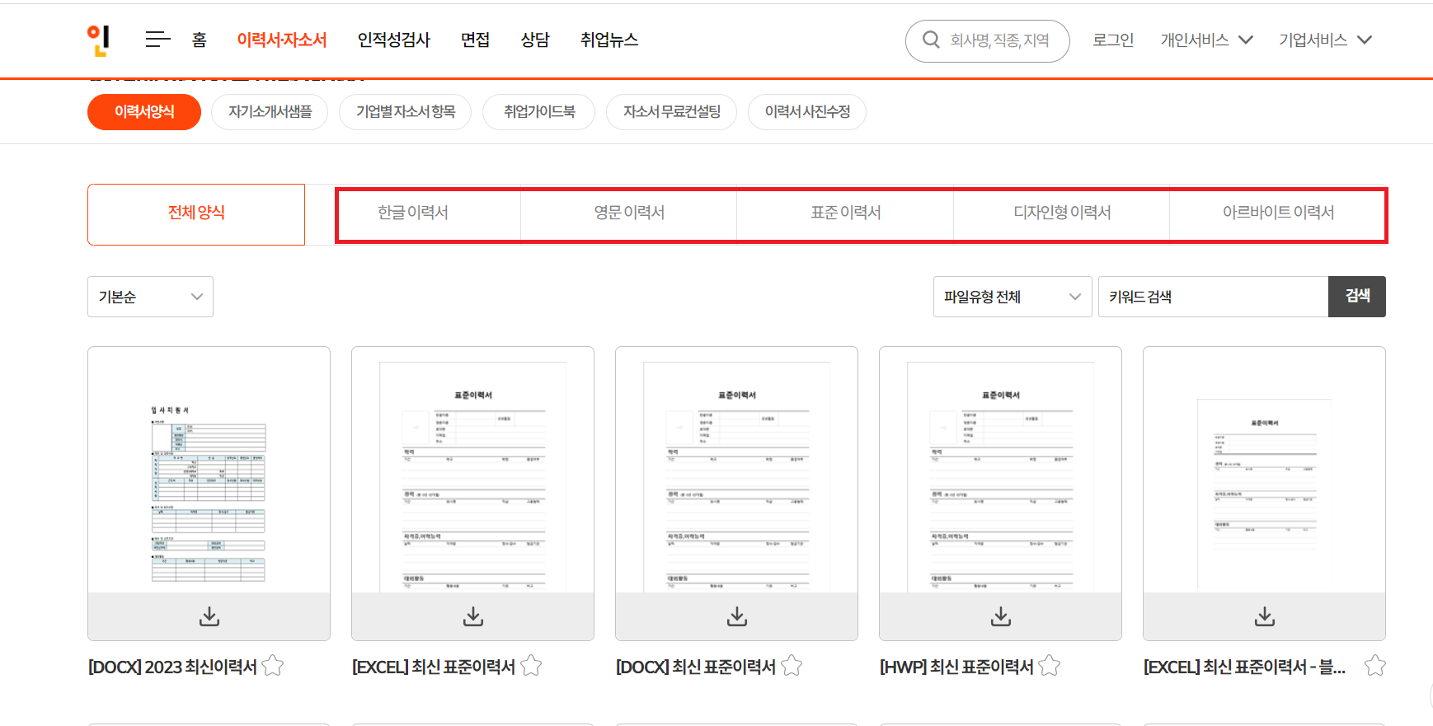This screenshot has height=726, width=1433.
Task: Click the 이력서양식 pill button
Action: pyautogui.click(x=144, y=112)
